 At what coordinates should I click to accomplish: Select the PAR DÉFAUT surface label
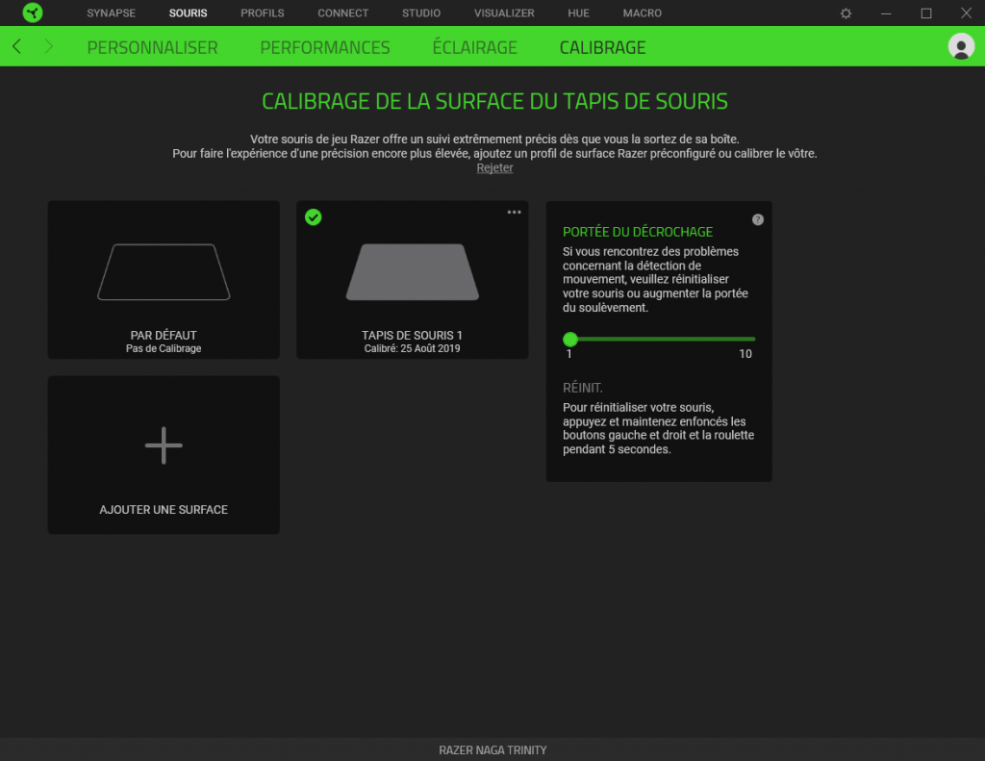164,335
